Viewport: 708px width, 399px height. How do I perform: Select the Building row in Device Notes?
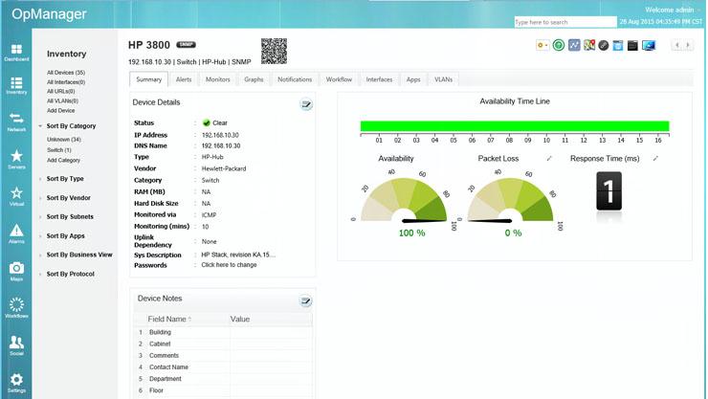(x=223, y=332)
